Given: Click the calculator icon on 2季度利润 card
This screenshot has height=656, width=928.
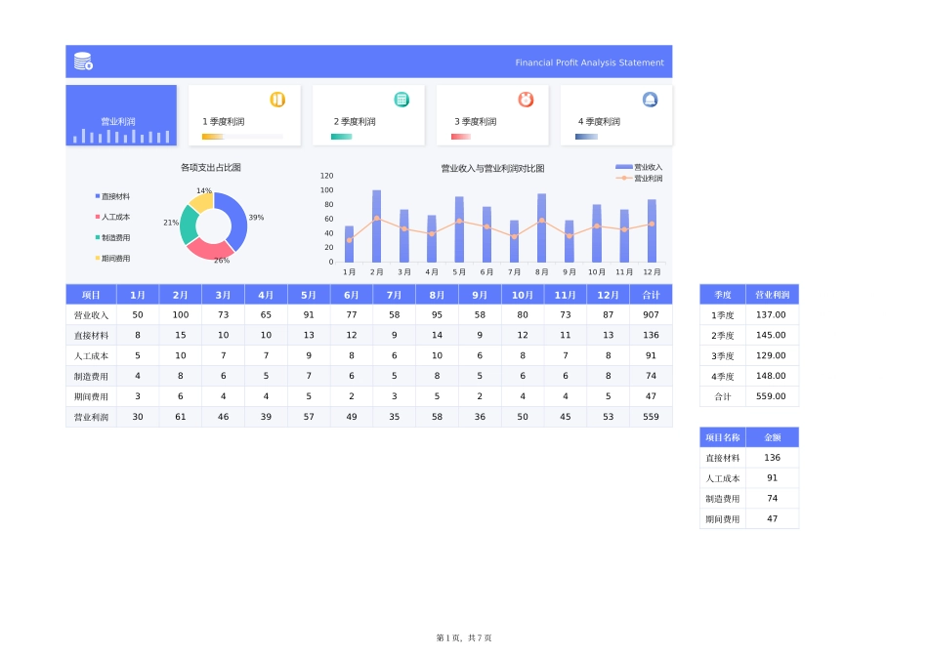Looking at the screenshot, I should pyautogui.click(x=401, y=99).
